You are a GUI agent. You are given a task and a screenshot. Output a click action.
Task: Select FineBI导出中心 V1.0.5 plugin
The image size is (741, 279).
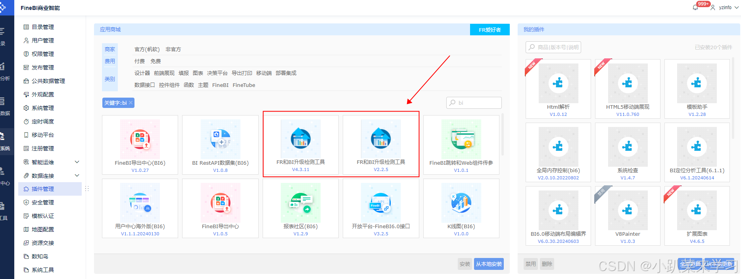tap(220, 208)
